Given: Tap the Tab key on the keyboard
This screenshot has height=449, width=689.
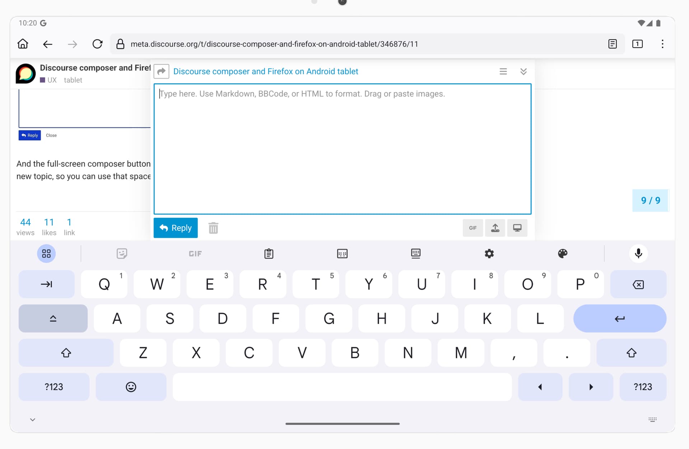Looking at the screenshot, I should coord(47,284).
